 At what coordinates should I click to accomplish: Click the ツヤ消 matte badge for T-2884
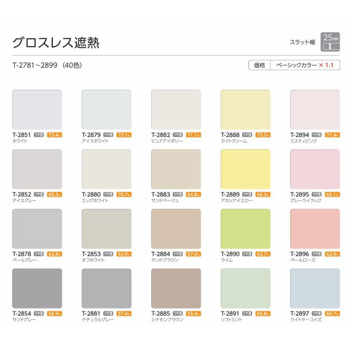point(178,254)
